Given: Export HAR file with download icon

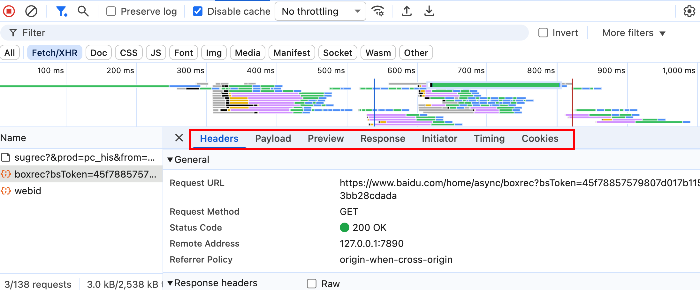Looking at the screenshot, I should 429,11.
